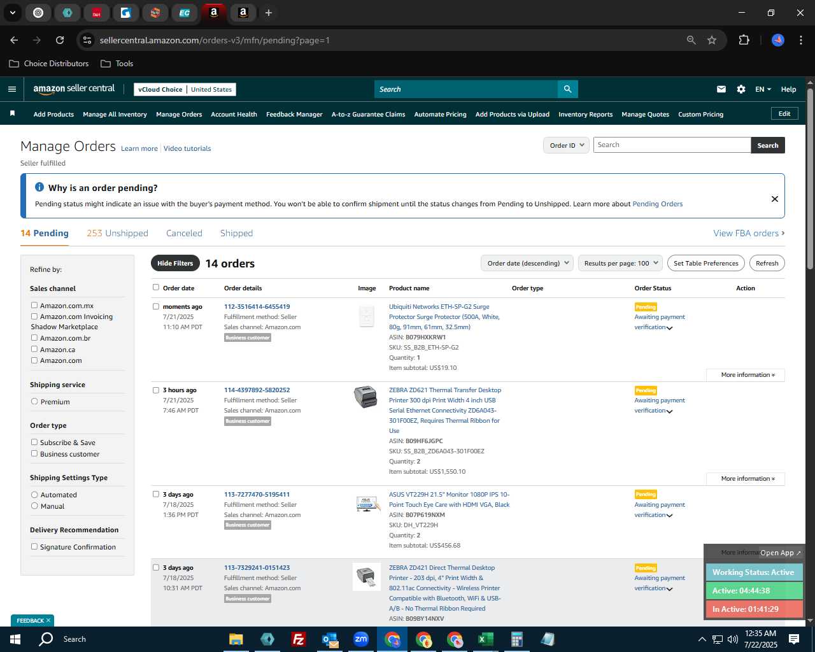Open Outlook from taskbar
Screen dimensions: 815x652
pyautogui.click(x=330, y=639)
